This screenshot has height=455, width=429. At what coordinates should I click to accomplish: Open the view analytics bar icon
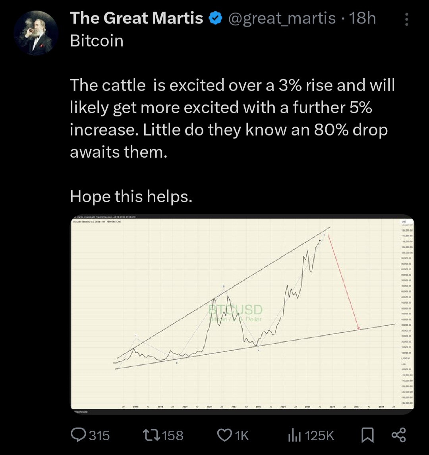coord(294,435)
